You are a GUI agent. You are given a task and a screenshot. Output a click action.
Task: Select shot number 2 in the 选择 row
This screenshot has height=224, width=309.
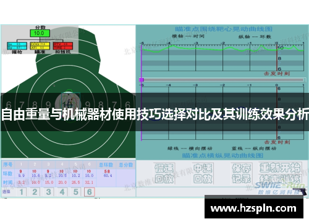[x=35, y=192]
